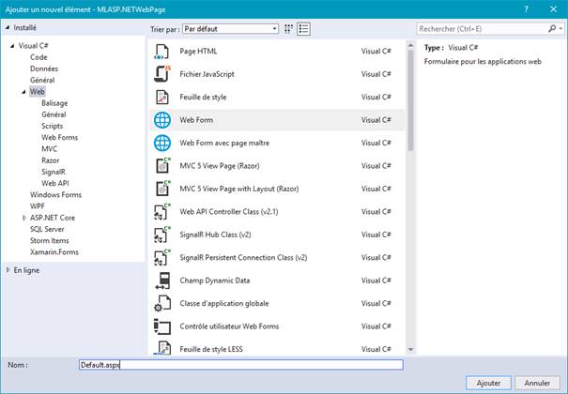Click the scrollbar up arrow
Screen dimensions: 568x394
(x=410, y=45)
